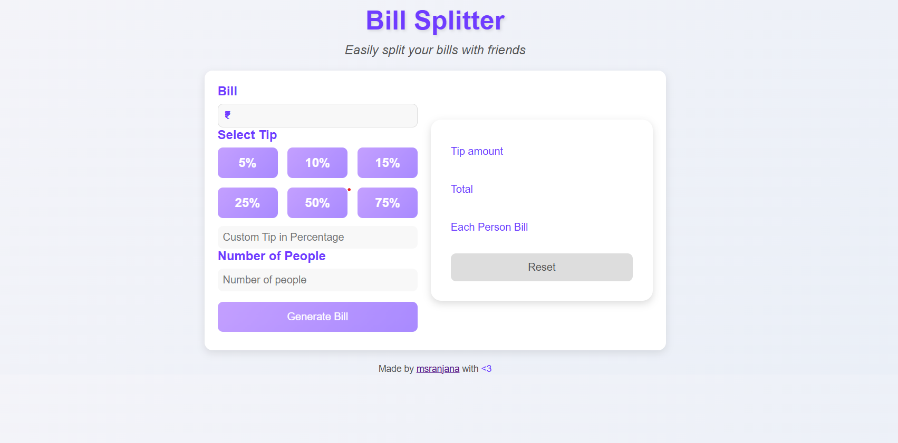898x443 pixels.
Task: Click the Tip amount result label
Action: (477, 151)
